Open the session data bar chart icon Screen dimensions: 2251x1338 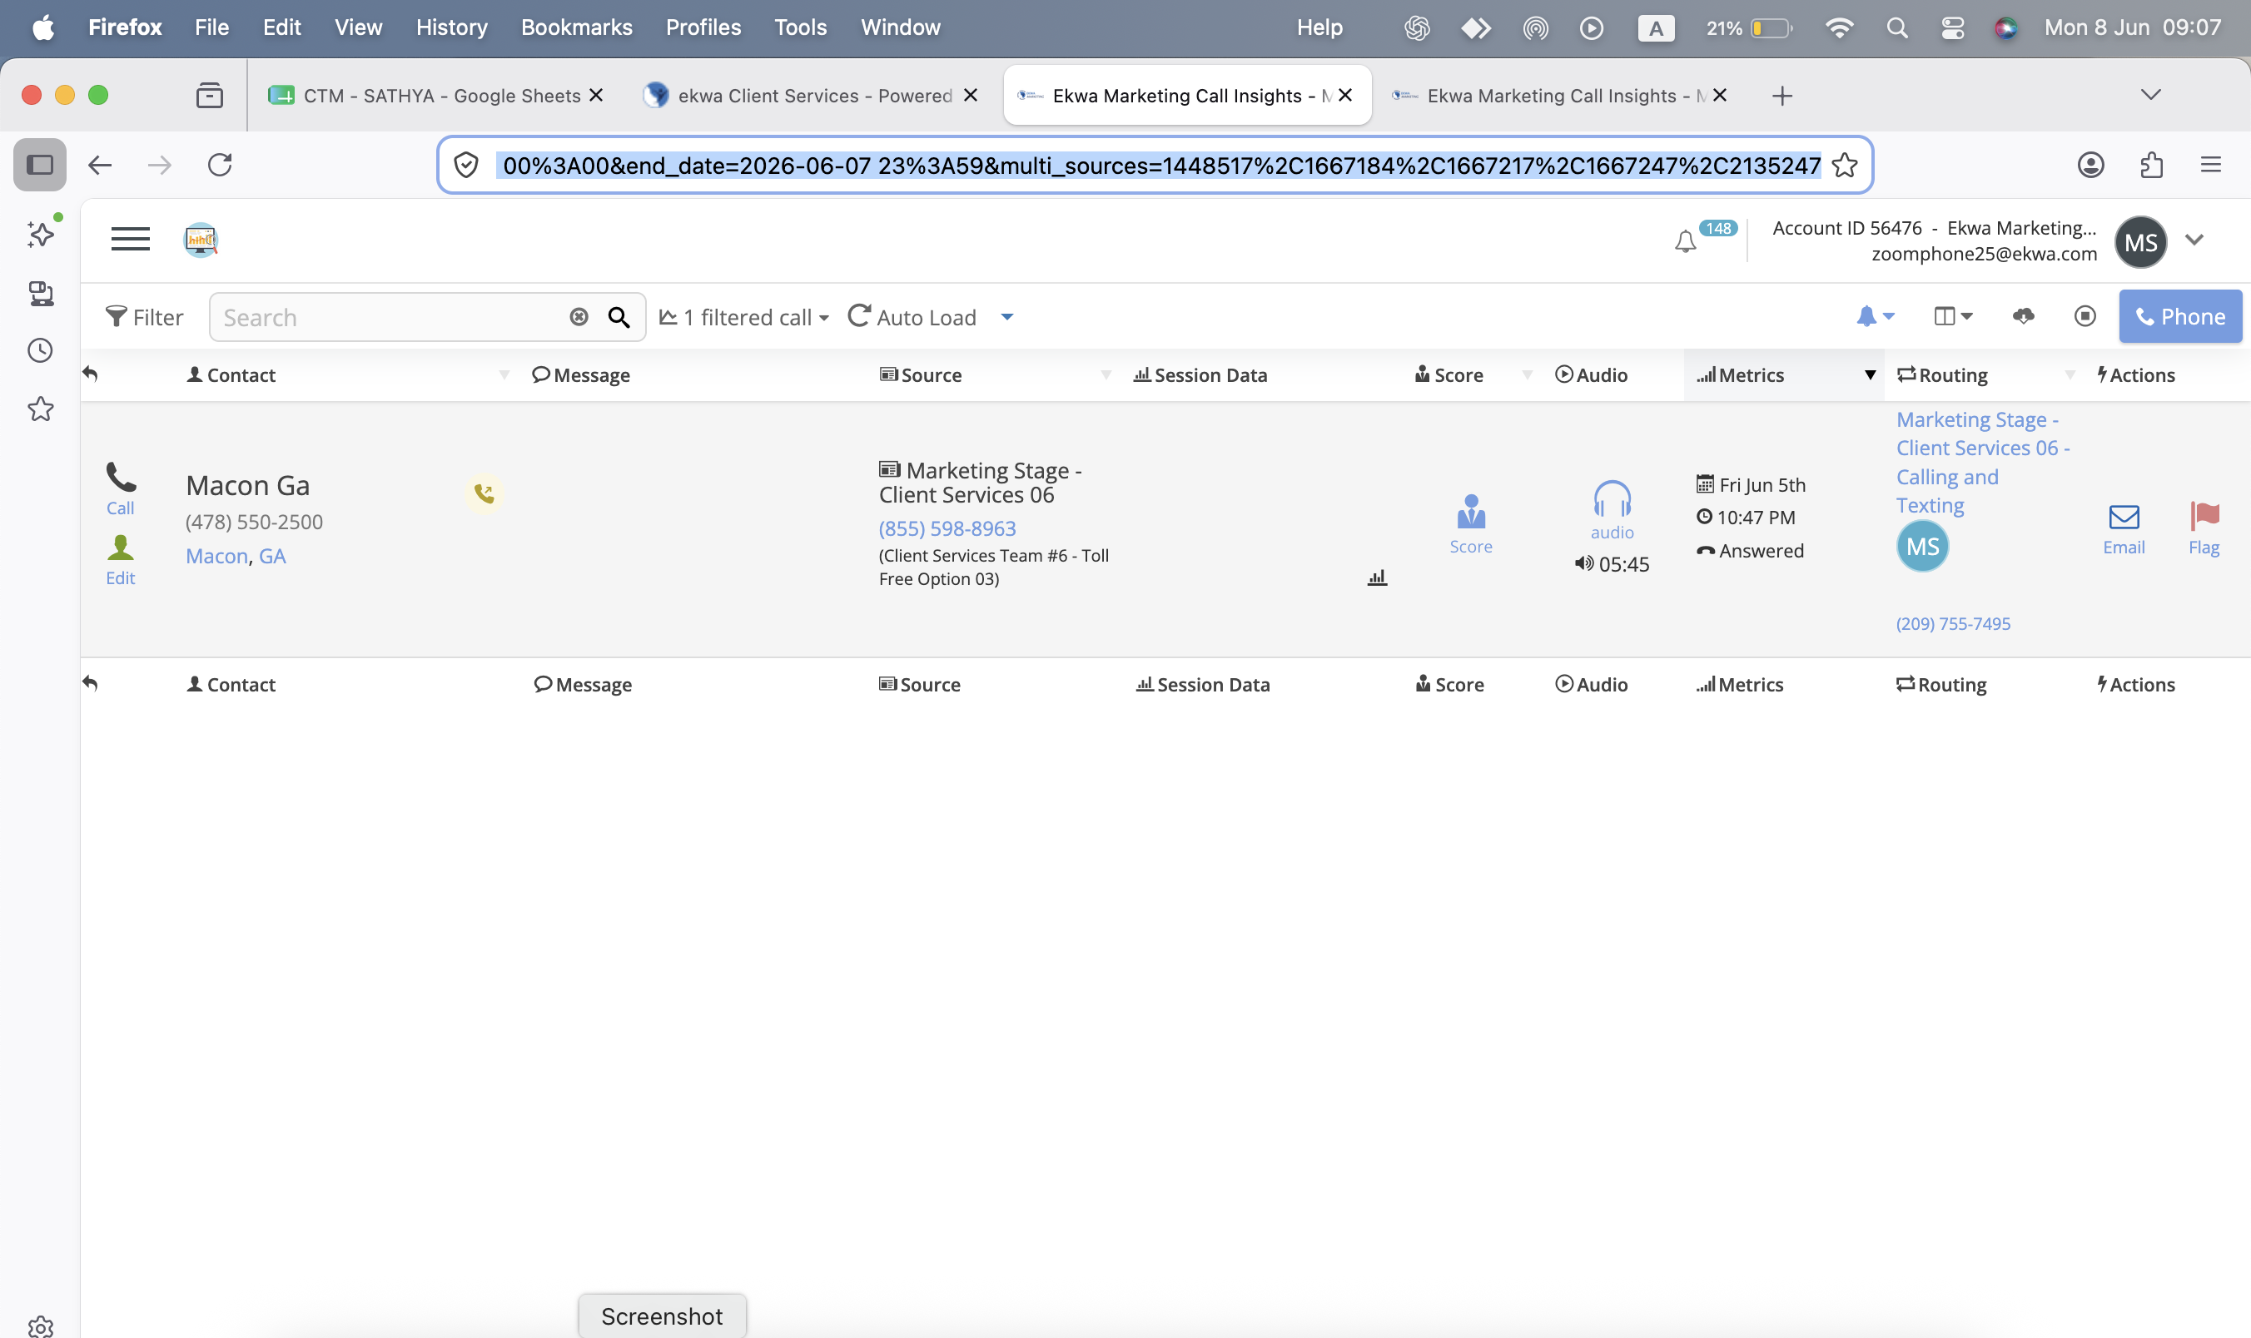1376,577
